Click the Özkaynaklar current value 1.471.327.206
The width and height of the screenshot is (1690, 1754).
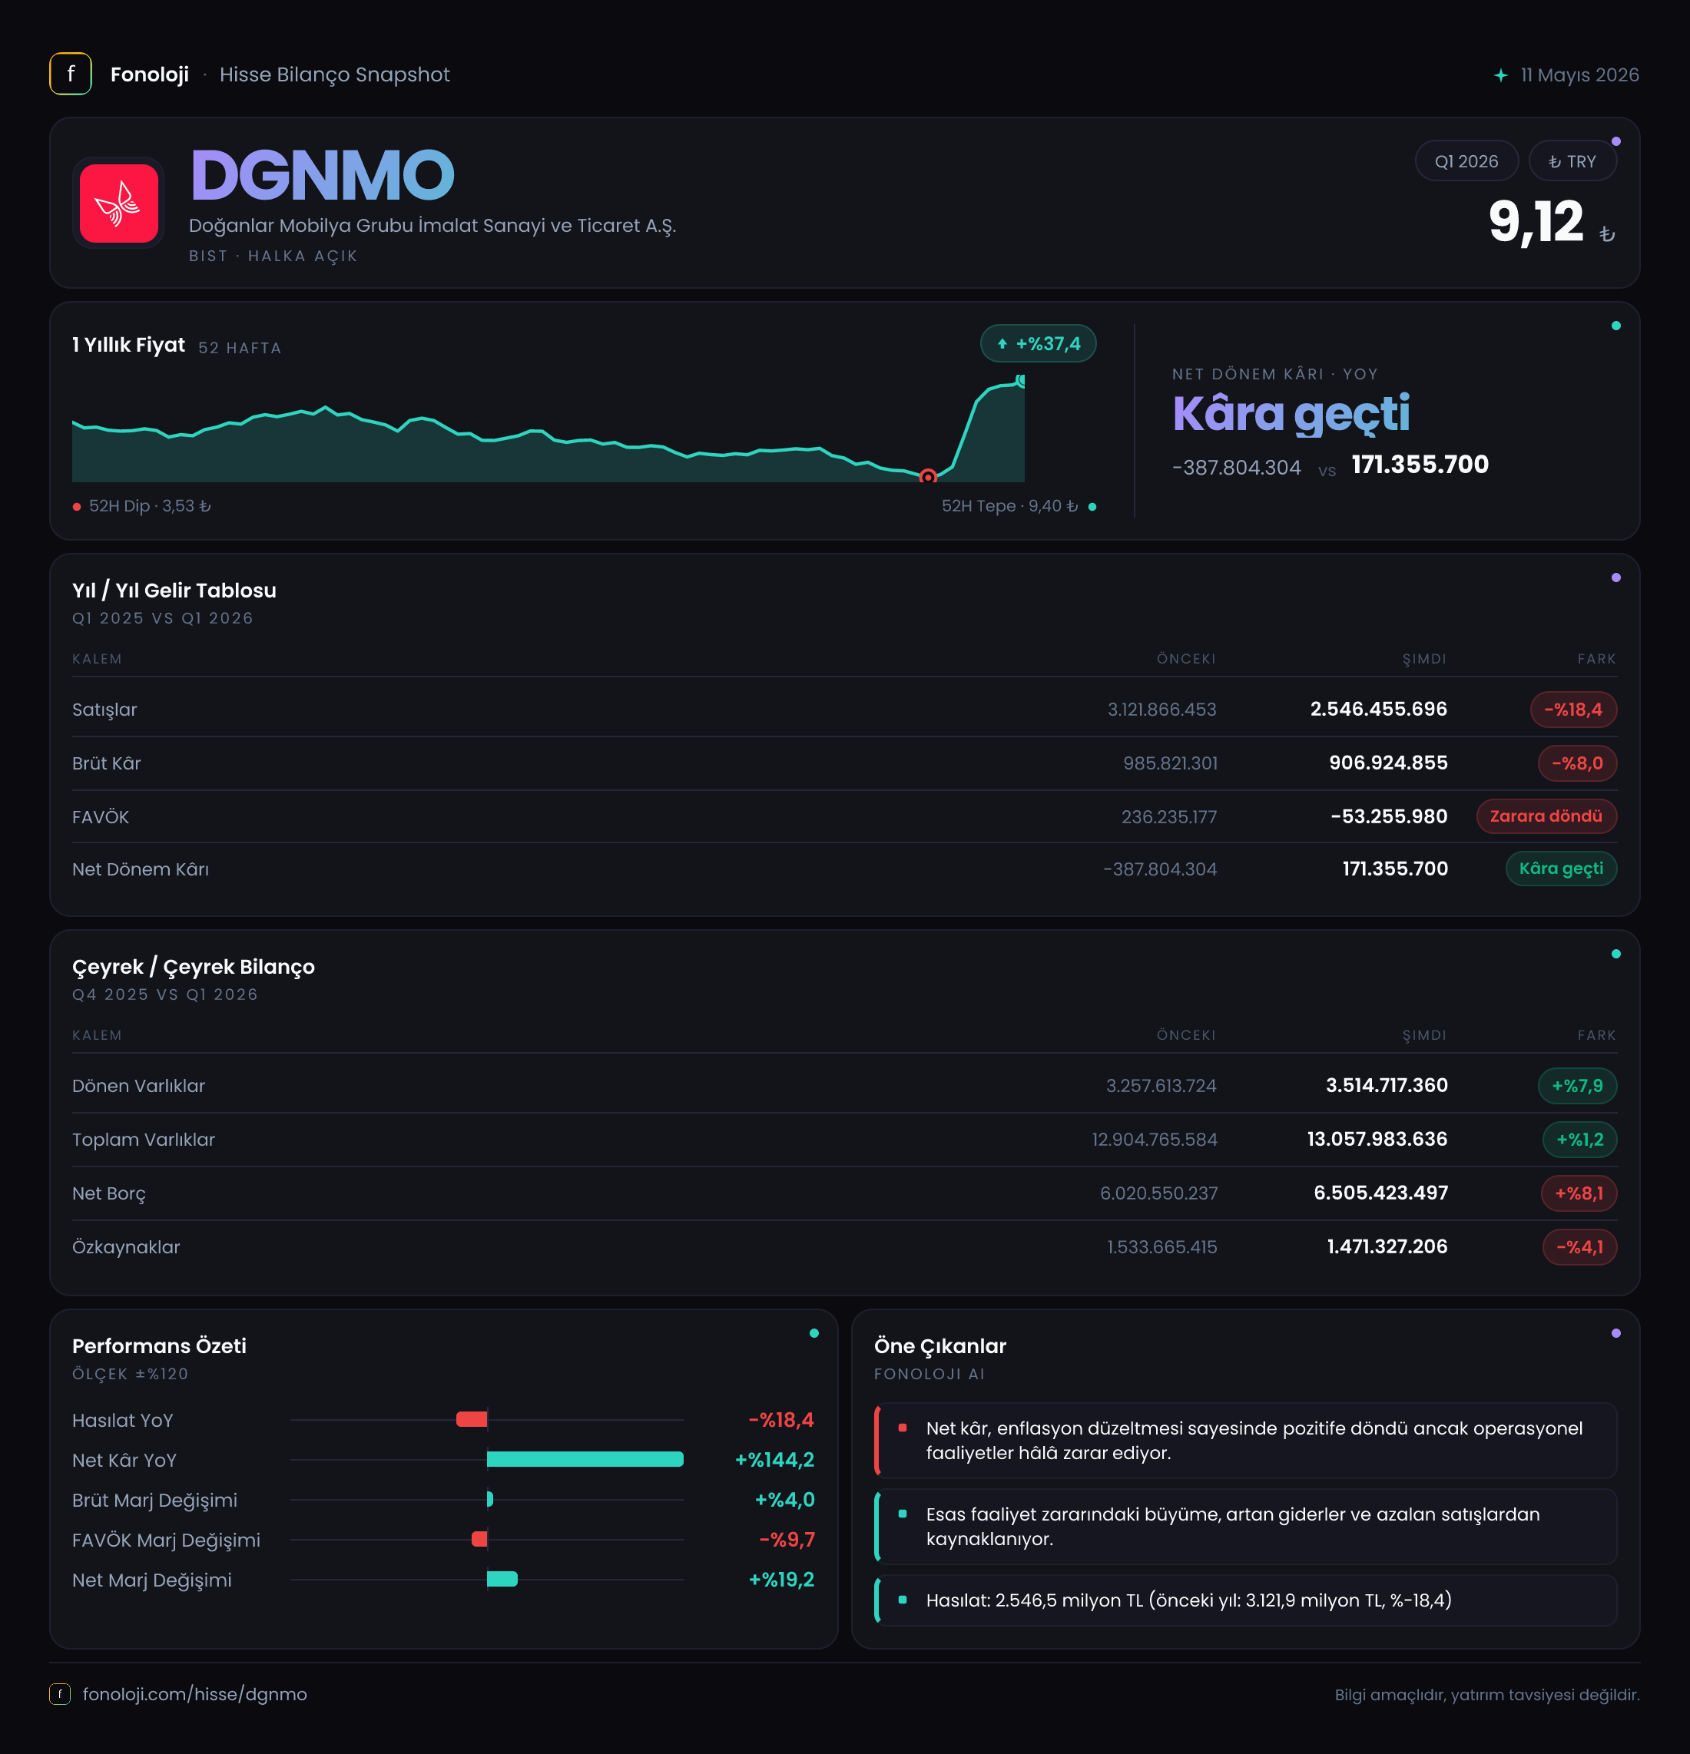point(1387,1246)
